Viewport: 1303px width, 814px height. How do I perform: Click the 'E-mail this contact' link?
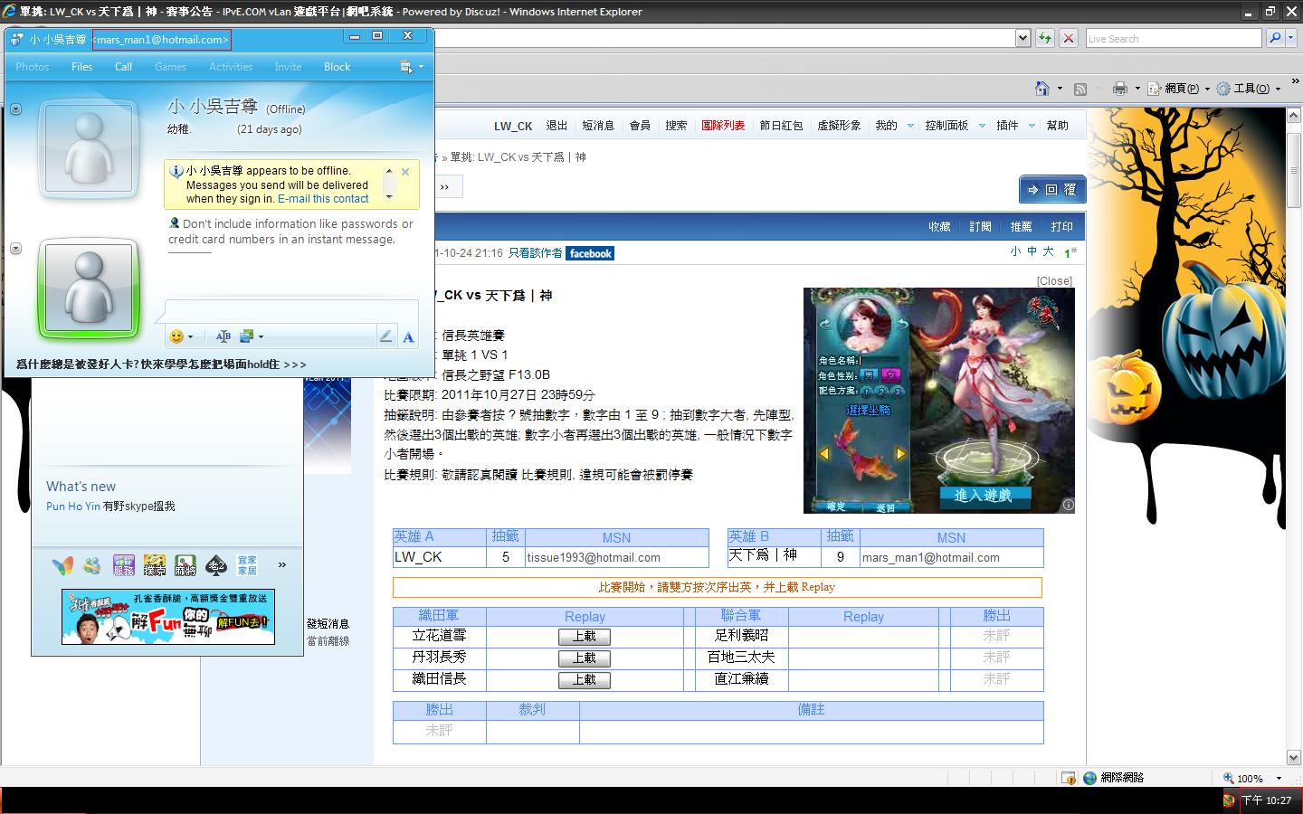(323, 199)
